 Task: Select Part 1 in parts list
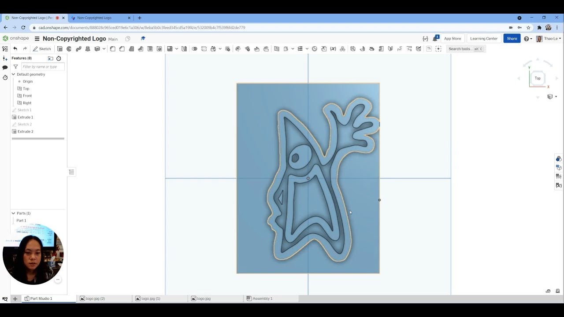click(21, 220)
